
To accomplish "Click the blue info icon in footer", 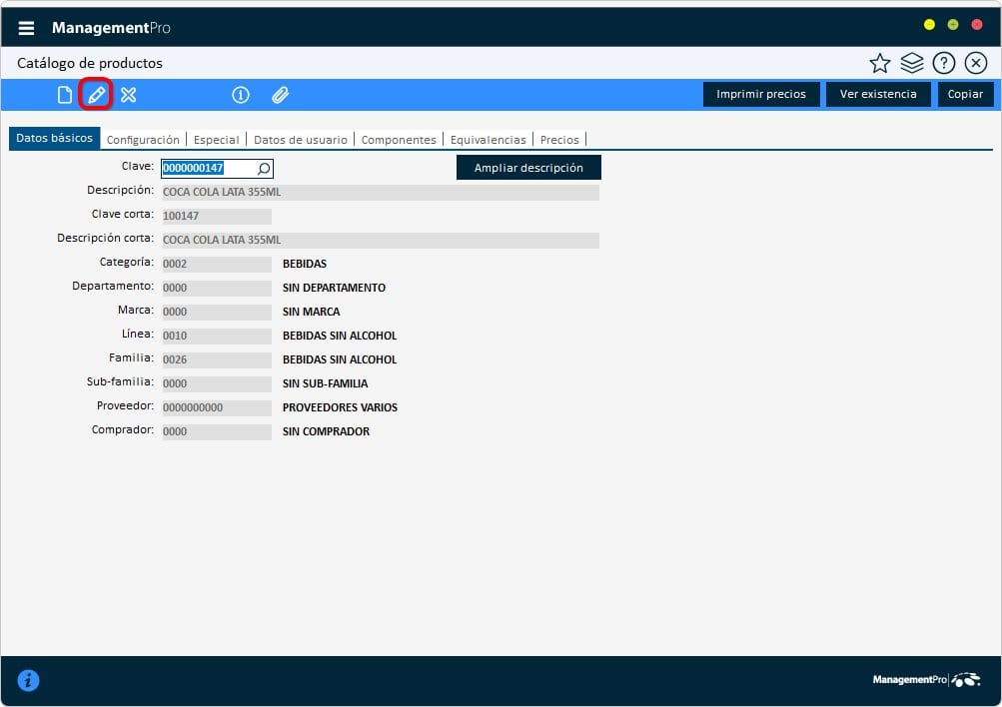I will coord(28,681).
